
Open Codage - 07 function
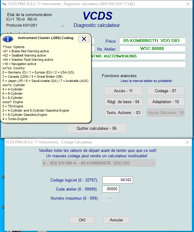pyautogui.click(x=166, y=91)
